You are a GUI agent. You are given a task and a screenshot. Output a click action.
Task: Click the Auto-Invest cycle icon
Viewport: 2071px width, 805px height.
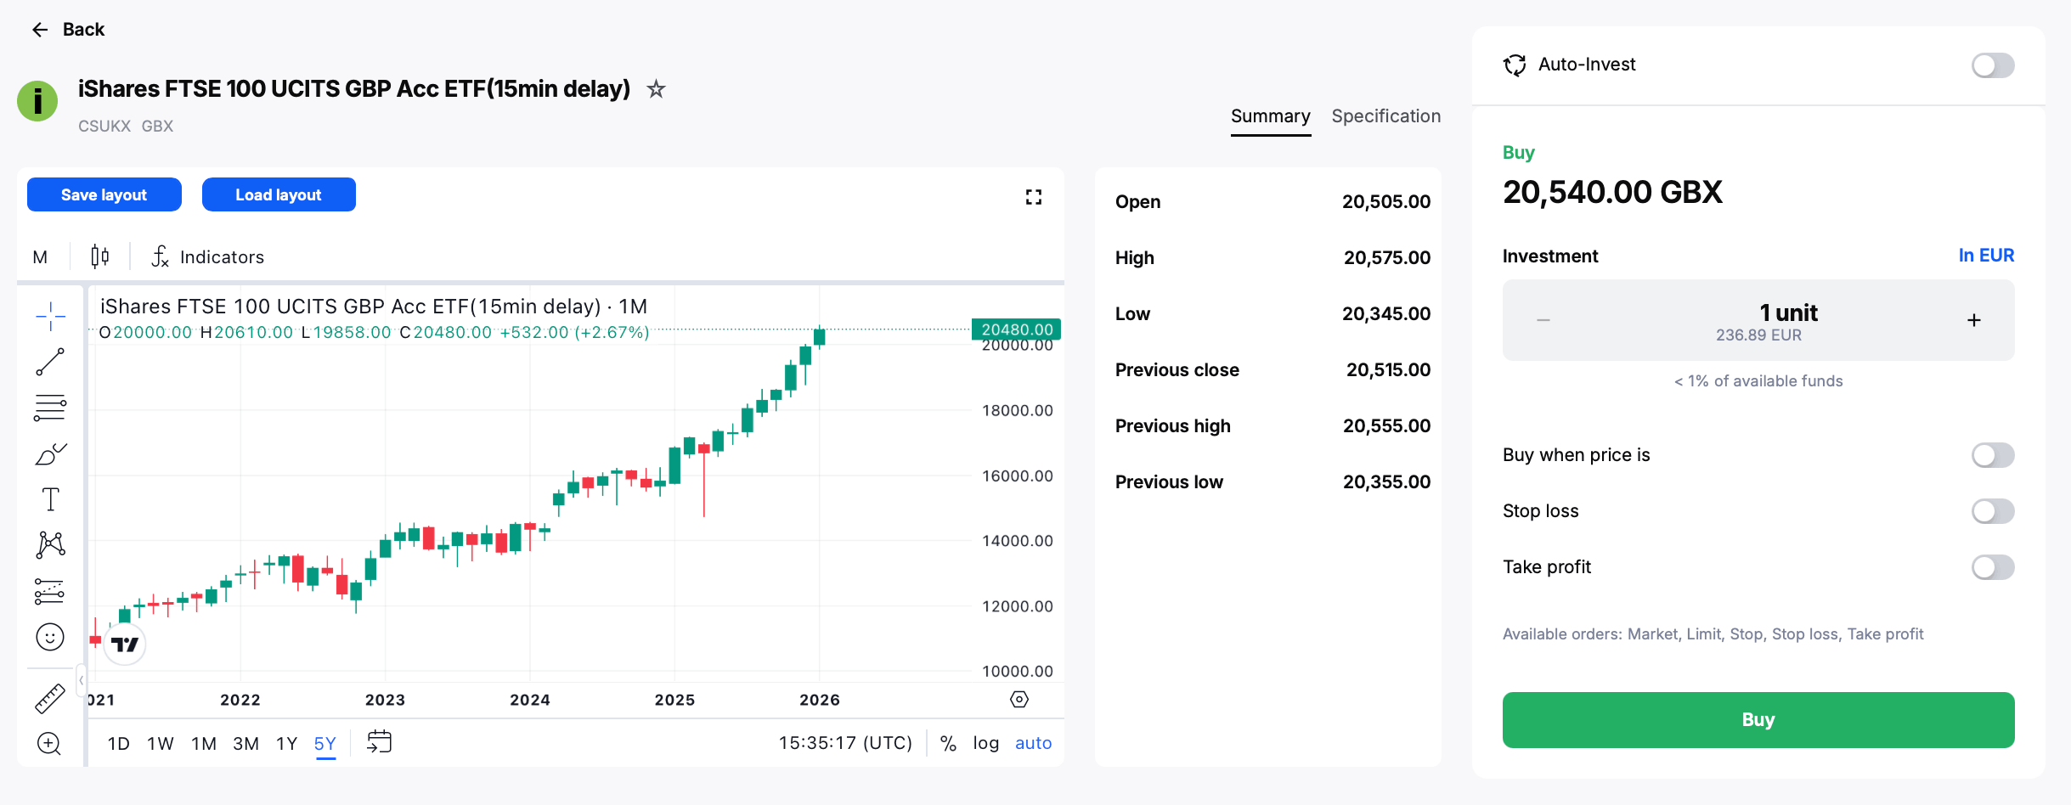click(1515, 65)
